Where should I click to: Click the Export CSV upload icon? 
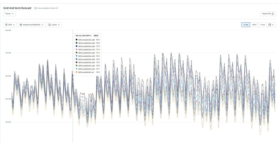[273, 14]
